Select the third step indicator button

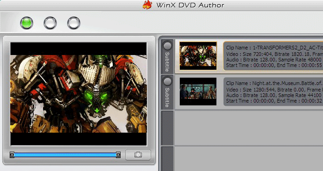pyautogui.click(x=74, y=23)
